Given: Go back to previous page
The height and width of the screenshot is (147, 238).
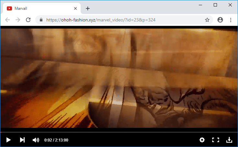Looking at the screenshot, I should [7, 20].
